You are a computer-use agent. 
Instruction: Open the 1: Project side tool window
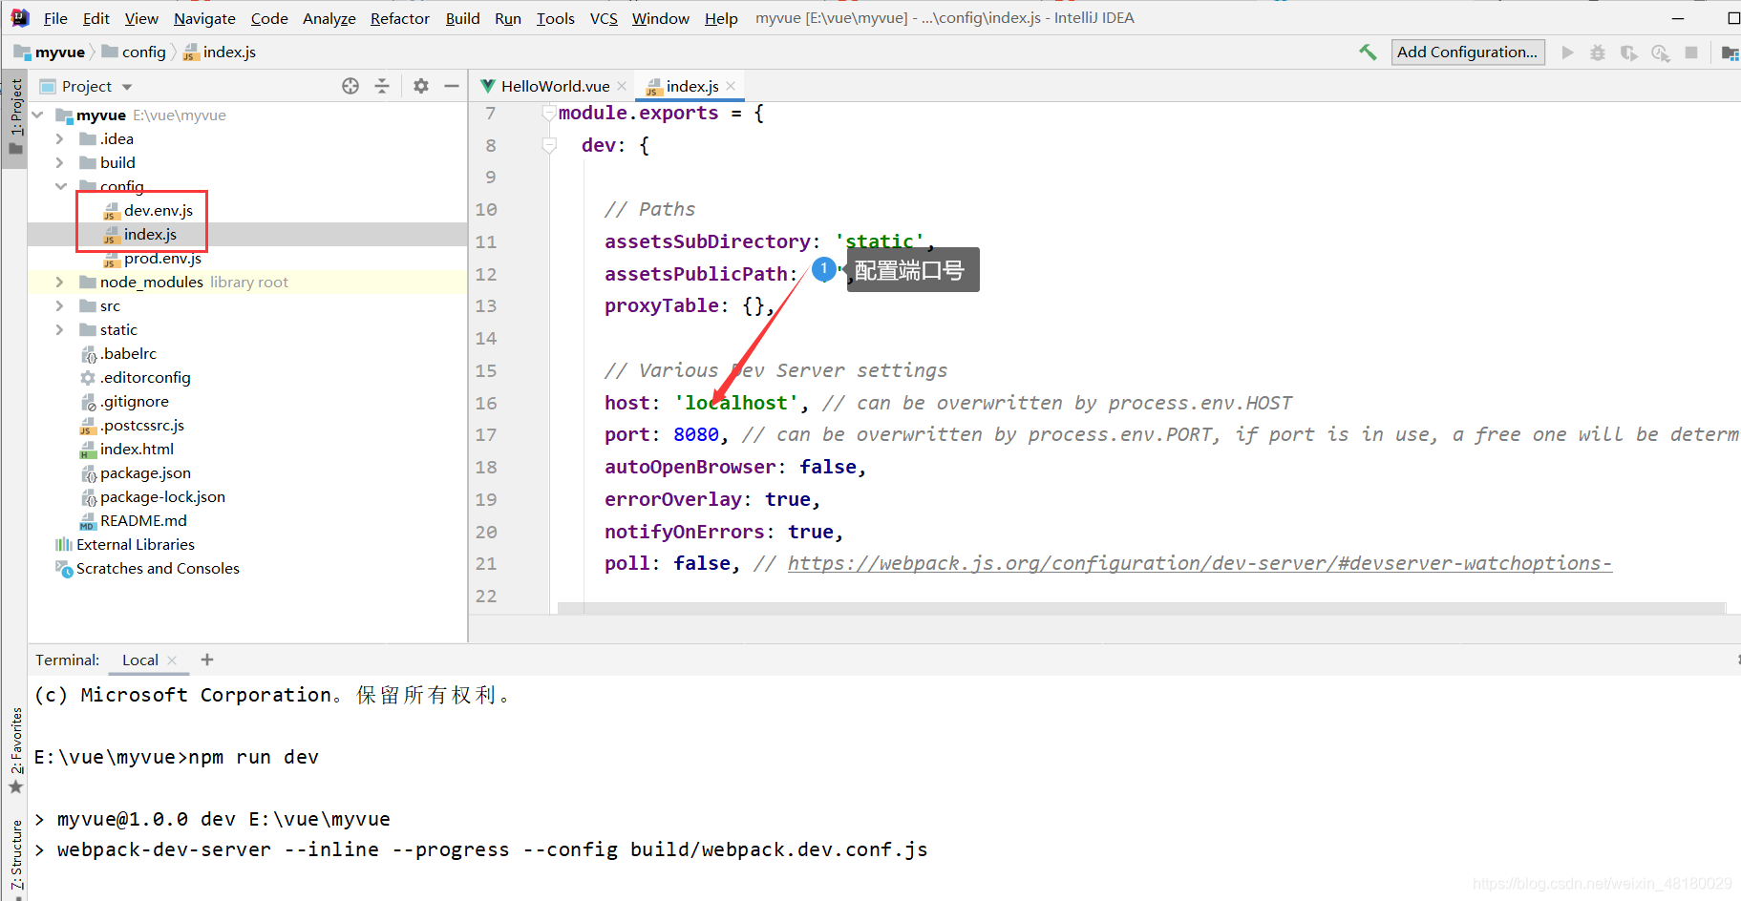click(15, 117)
